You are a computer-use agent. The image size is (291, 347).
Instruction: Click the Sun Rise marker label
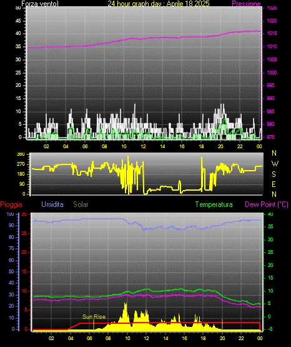click(x=94, y=317)
